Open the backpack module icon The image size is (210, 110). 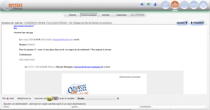(184, 5)
